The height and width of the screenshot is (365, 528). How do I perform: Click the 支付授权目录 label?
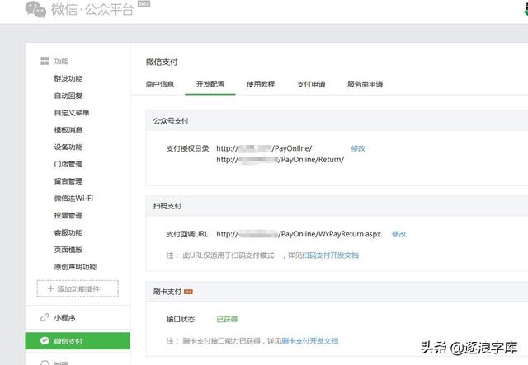click(187, 148)
